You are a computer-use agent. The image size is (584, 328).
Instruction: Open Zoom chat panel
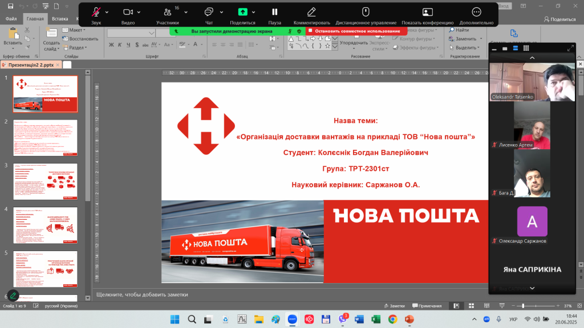pyautogui.click(x=209, y=15)
